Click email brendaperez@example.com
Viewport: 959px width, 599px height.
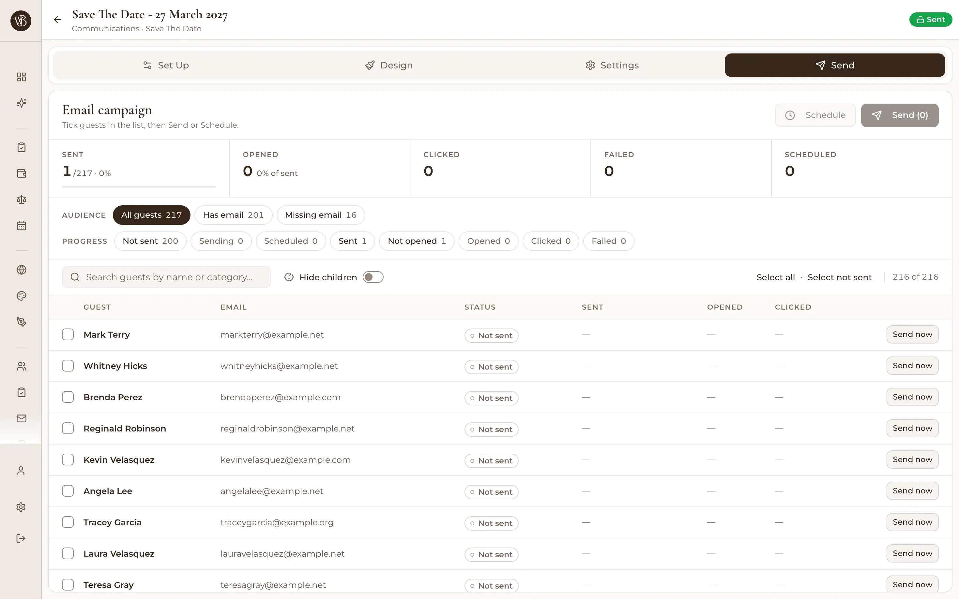point(280,397)
